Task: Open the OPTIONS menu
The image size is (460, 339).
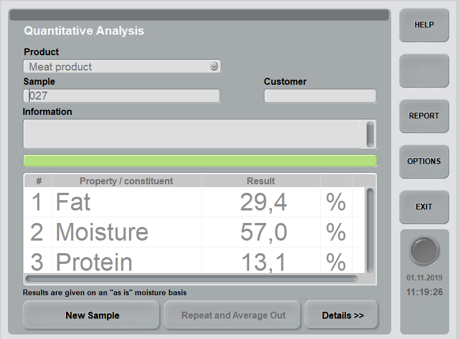Action: click(x=424, y=162)
